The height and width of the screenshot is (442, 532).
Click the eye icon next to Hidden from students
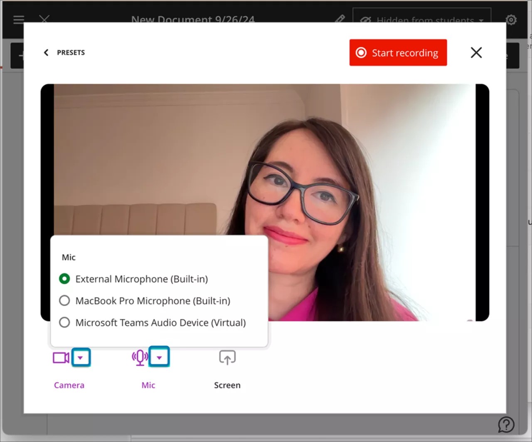tap(365, 20)
